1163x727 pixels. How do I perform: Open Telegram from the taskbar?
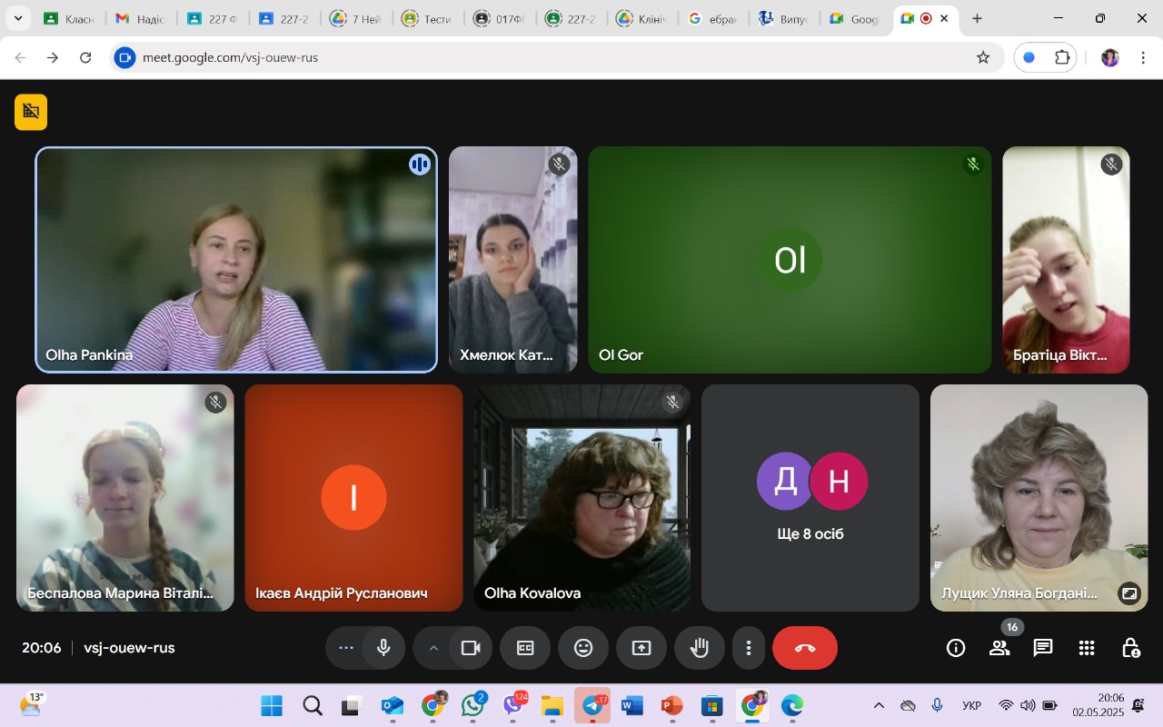(x=592, y=705)
